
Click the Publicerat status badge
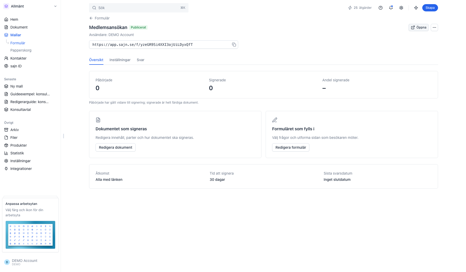(x=138, y=27)
